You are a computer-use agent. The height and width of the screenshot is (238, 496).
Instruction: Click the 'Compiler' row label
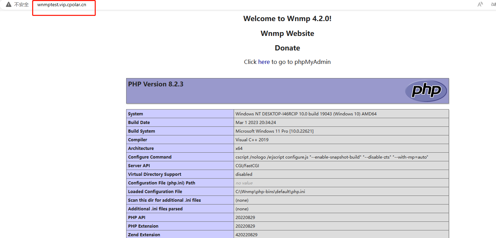coord(138,140)
